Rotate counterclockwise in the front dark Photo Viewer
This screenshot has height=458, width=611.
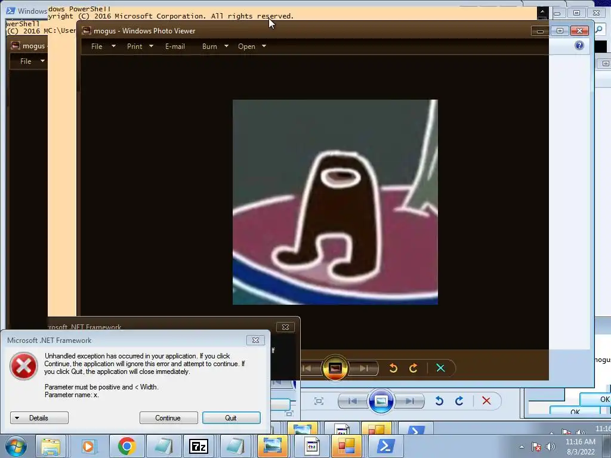(393, 368)
